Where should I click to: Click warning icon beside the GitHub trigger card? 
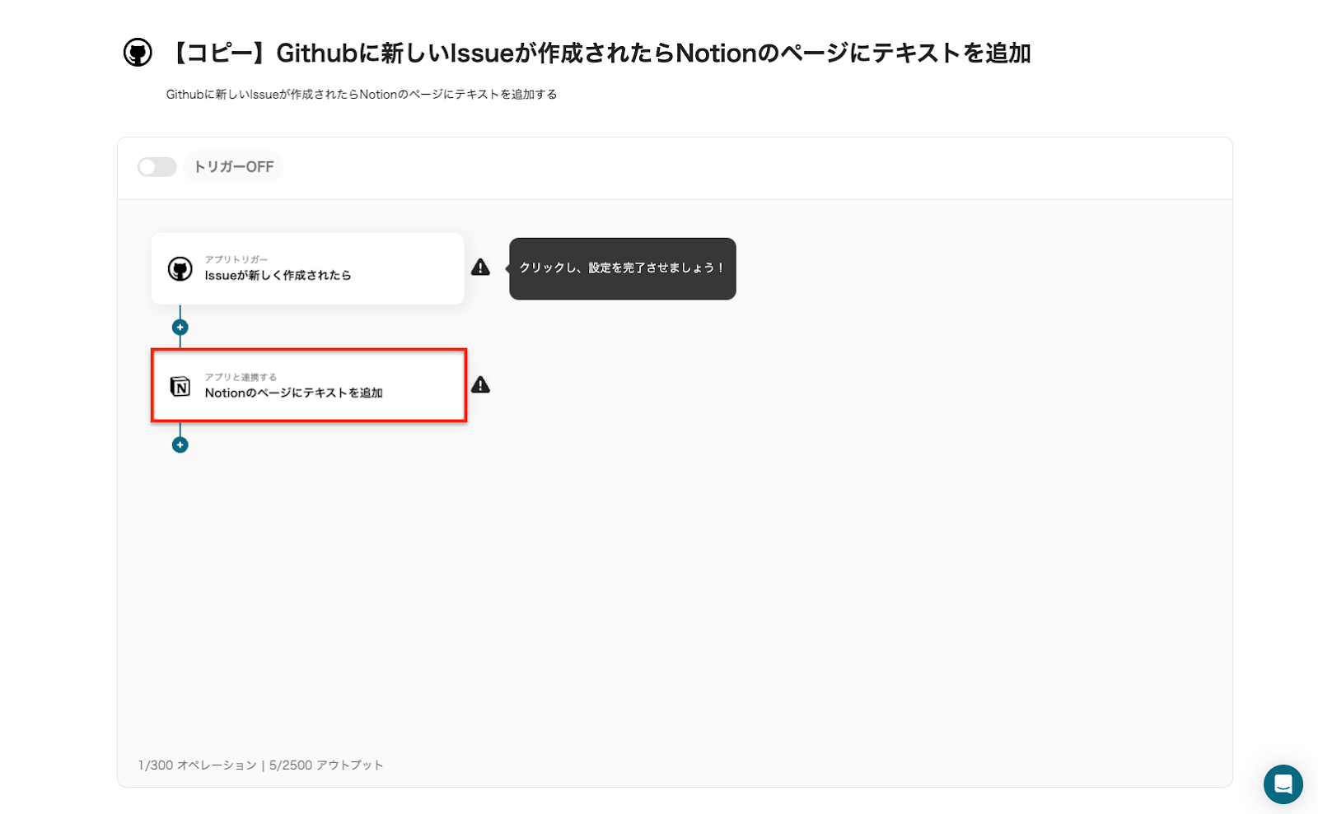click(x=480, y=267)
